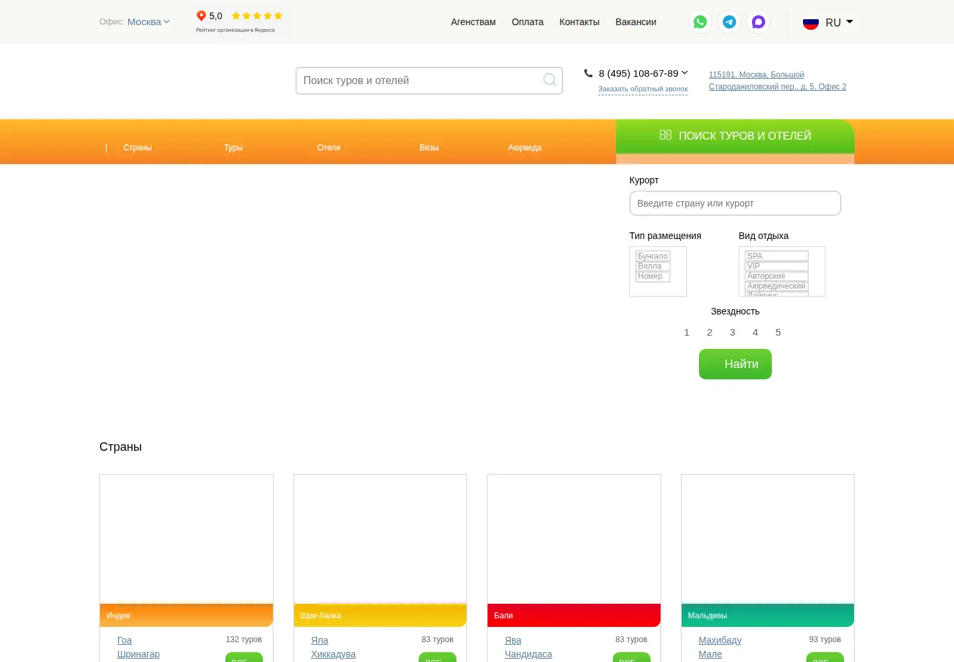This screenshot has height=662, width=954.
Task: Open the purple chat messenger icon
Action: point(759,22)
